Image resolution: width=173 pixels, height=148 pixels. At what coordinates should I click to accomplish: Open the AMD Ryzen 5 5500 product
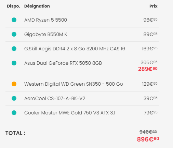(x=45, y=20)
